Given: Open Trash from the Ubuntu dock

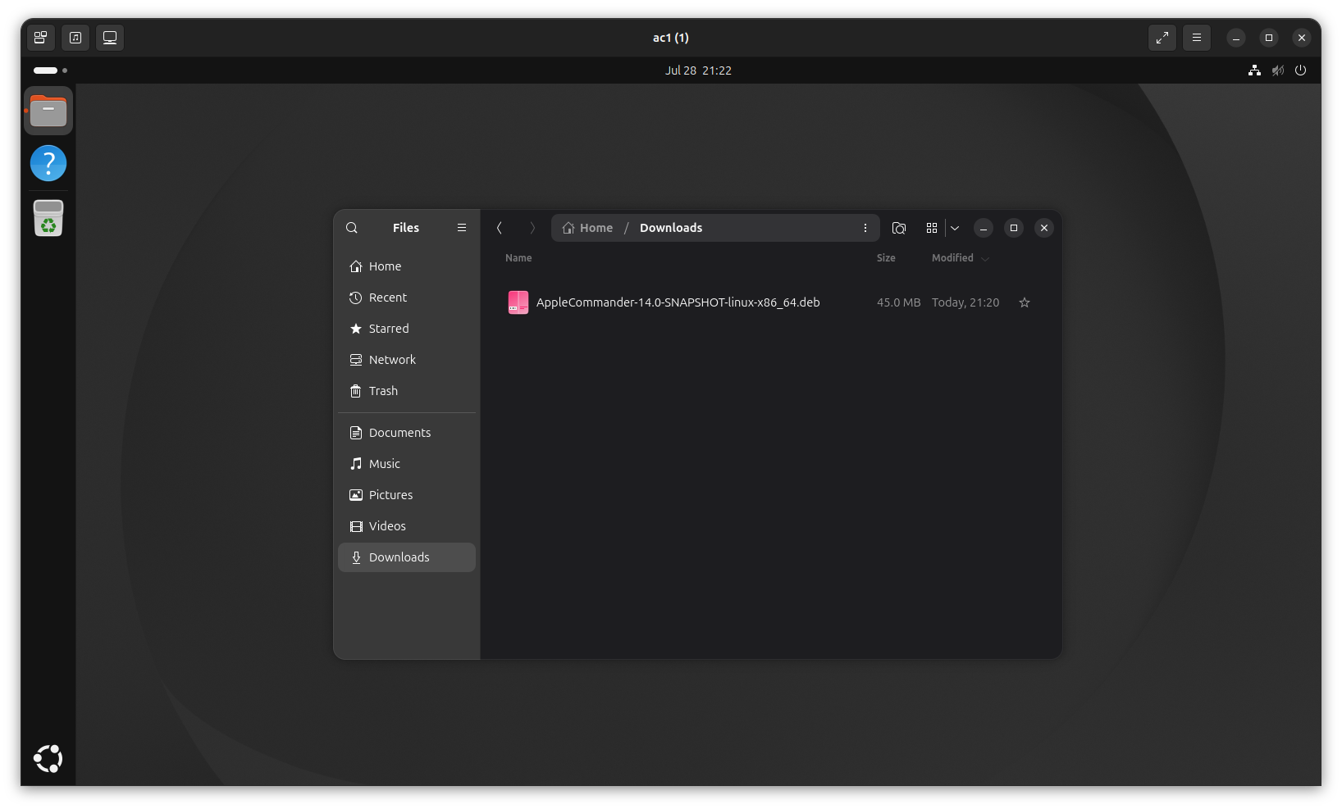Looking at the screenshot, I should coord(48,218).
